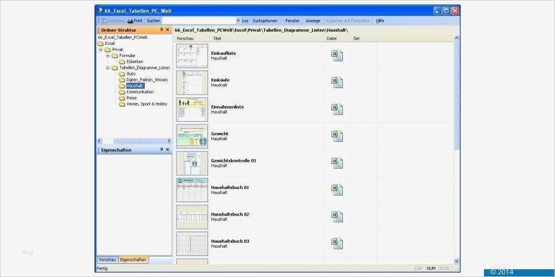The height and width of the screenshot is (277, 555).
Task: Click the Haushaltsbuch 03 preview thumbnail
Action: pyautogui.click(x=192, y=244)
